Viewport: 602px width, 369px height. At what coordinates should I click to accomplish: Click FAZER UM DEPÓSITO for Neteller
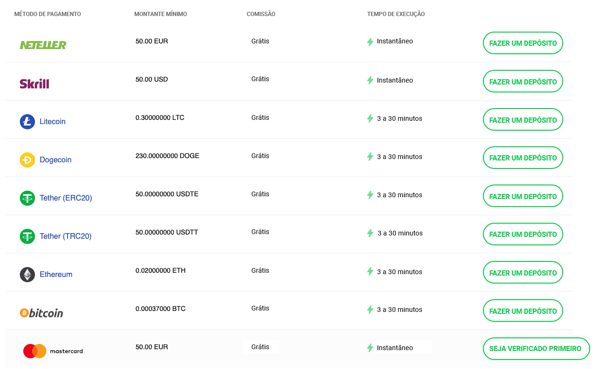[x=523, y=42]
